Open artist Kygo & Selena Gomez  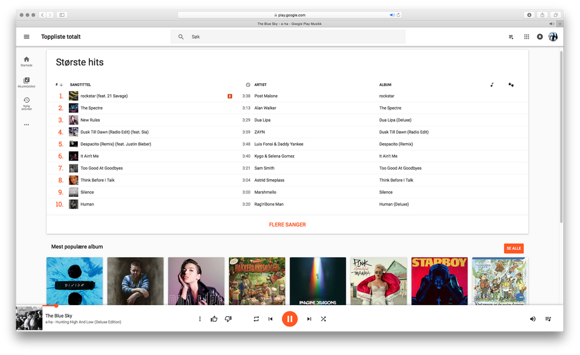(x=274, y=156)
